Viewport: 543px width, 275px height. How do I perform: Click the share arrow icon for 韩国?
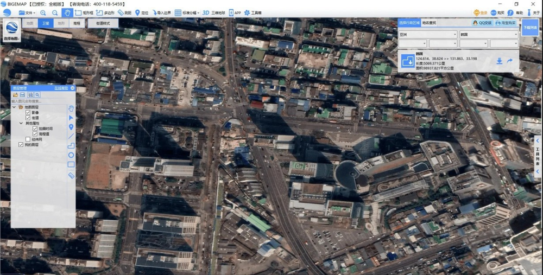click(x=510, y=61)
